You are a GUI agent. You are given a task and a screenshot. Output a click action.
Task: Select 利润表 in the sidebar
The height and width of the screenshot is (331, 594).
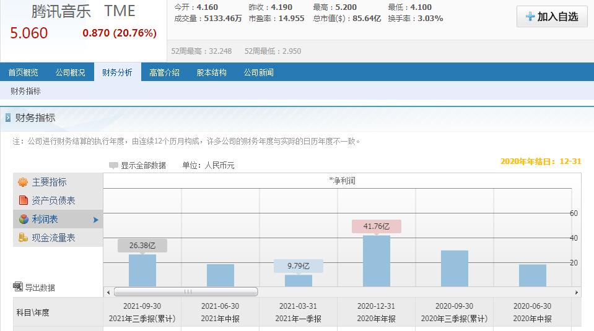(58, 219)
